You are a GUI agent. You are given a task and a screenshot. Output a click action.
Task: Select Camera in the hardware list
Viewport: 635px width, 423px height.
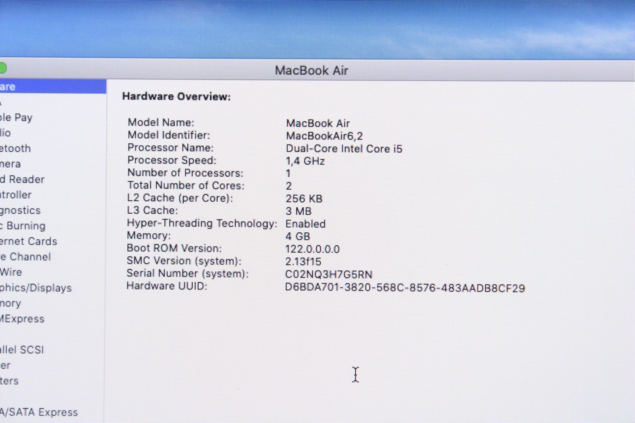pos(10,164)
